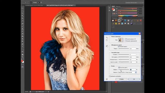
Task: Enable the Show Original checkbox
Action: tap(126, 41)
